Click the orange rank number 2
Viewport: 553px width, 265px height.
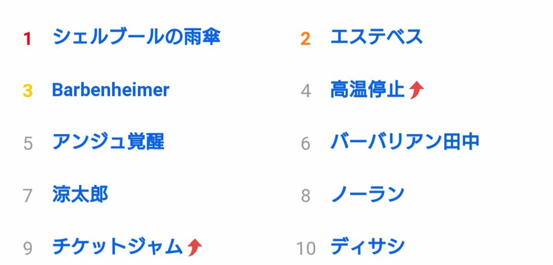(x=305, y=39)
